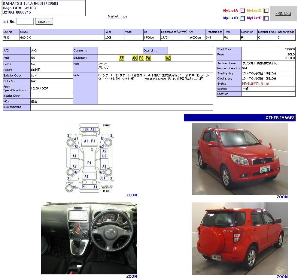Viewport: 301px width, 278px height.
Task: Focus the Lot No. input field
Action: coord(25,22)
